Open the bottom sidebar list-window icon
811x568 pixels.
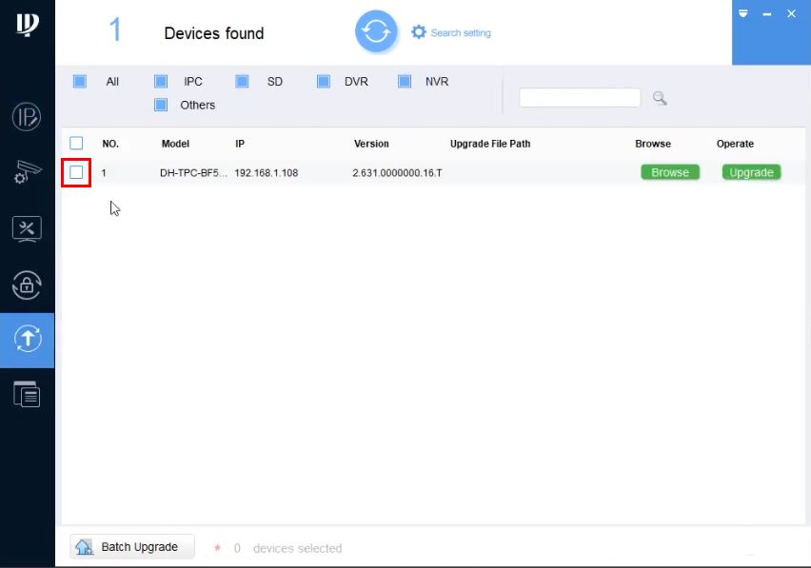click(27, 394)
